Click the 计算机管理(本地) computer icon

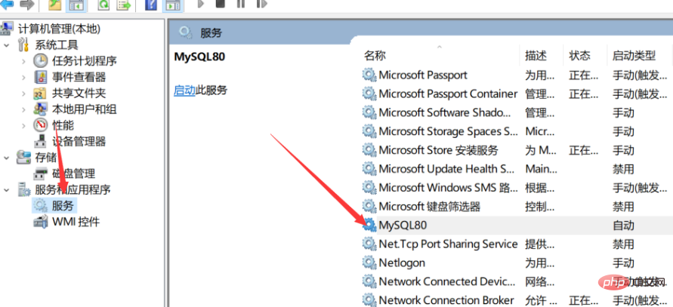pos(7,29)
